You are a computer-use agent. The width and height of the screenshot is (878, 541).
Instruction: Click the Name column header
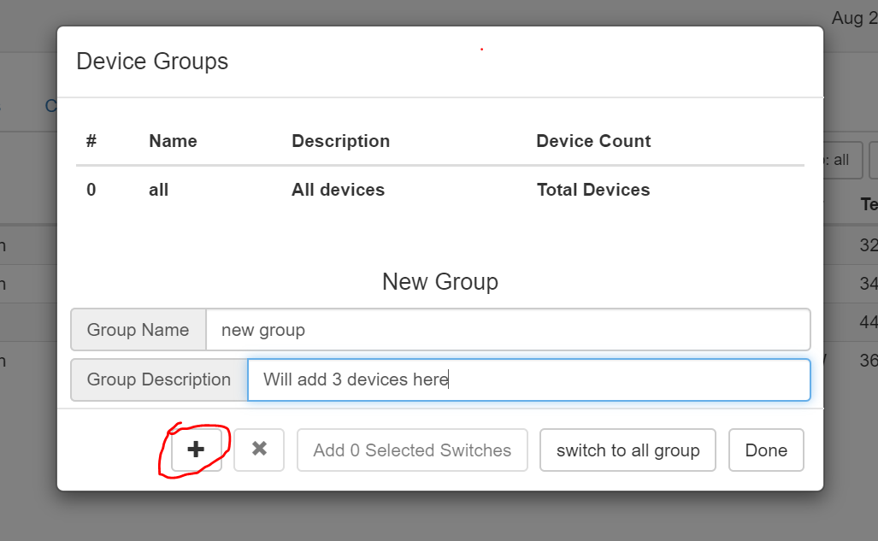[x=173, y=141]
